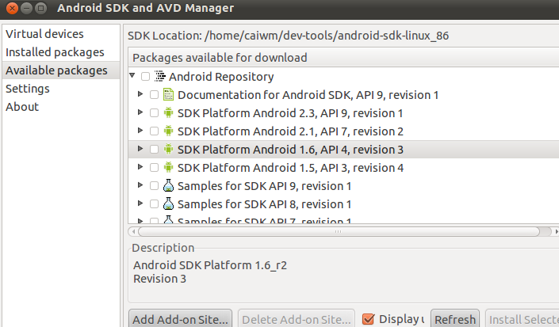Viewport: 559px width, 327px height.
Task: Click Android robot icon for SDK Platform 2.1
Action: 168,131
